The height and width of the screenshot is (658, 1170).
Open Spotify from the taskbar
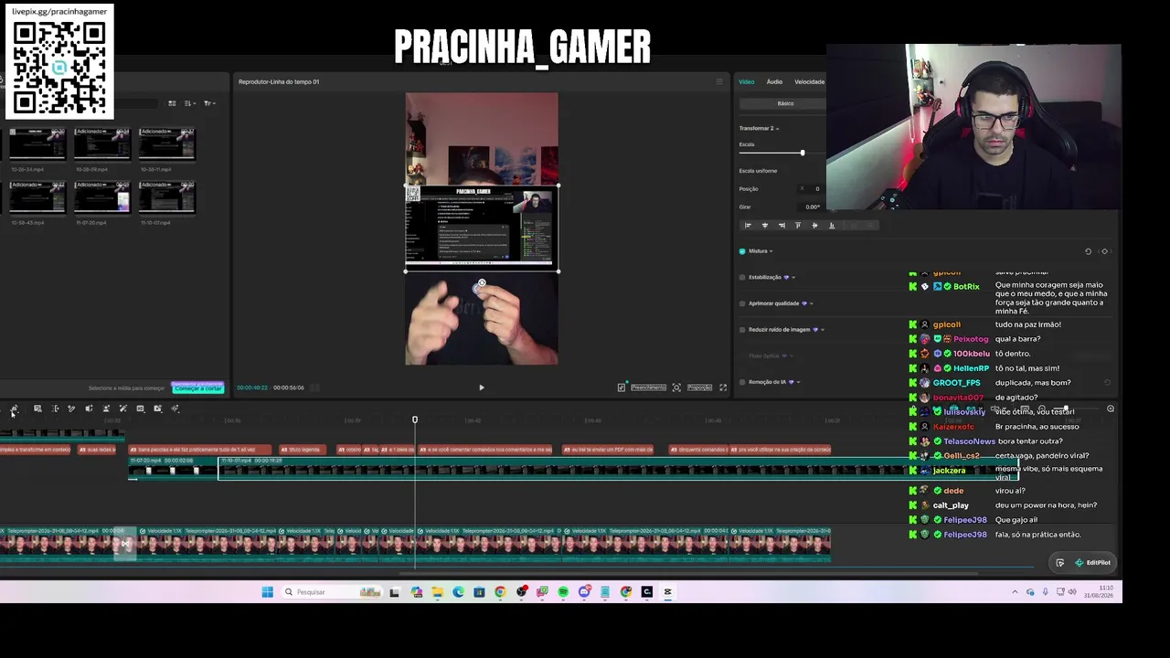(x=563, y=592)
